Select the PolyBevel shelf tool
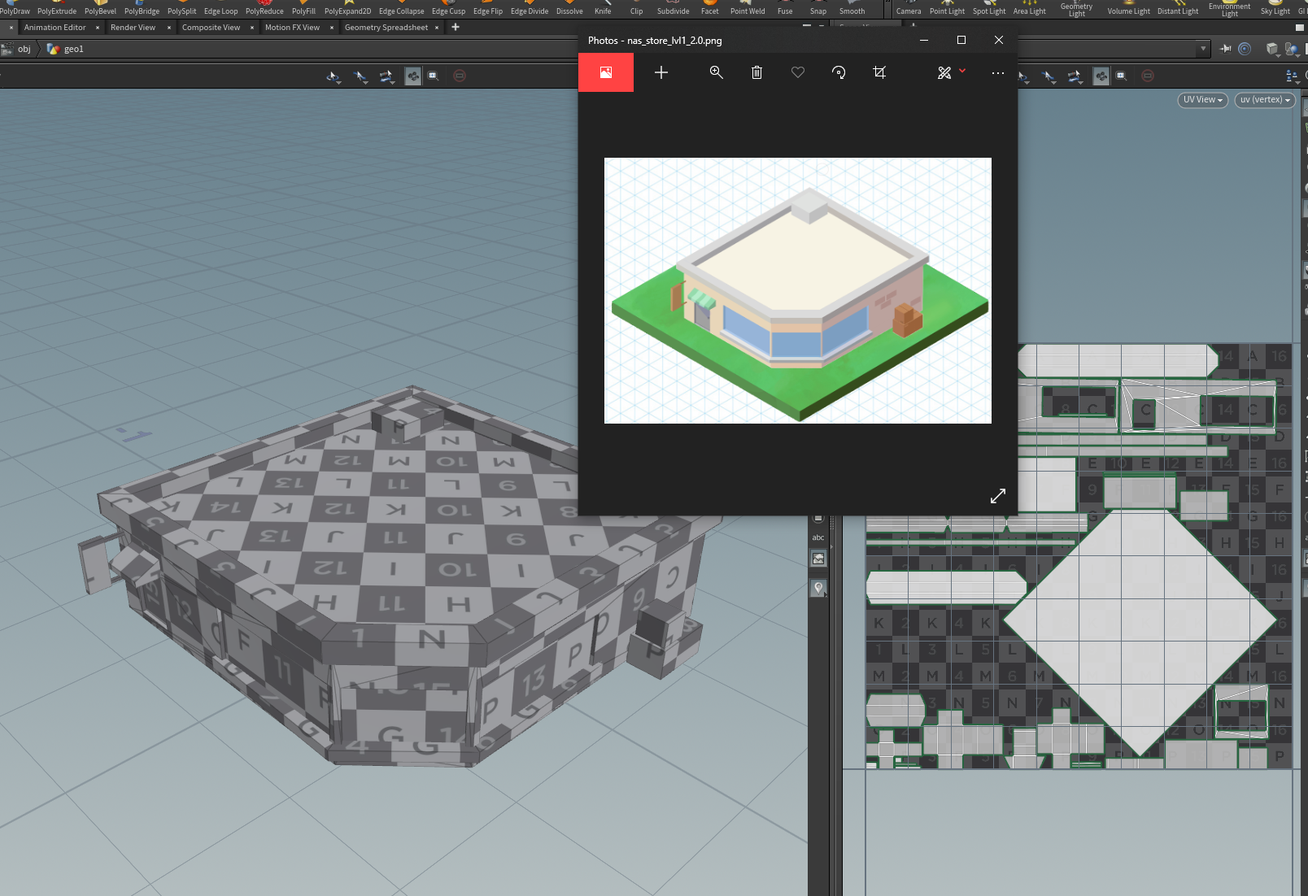Viewport: 1308px width, 896px height. click(x=100, y=8)
